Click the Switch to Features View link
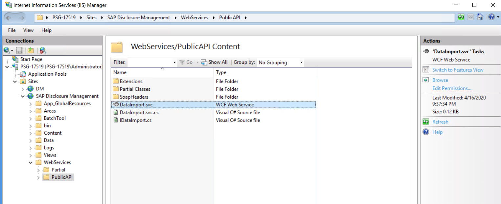 tap(458, 70)
